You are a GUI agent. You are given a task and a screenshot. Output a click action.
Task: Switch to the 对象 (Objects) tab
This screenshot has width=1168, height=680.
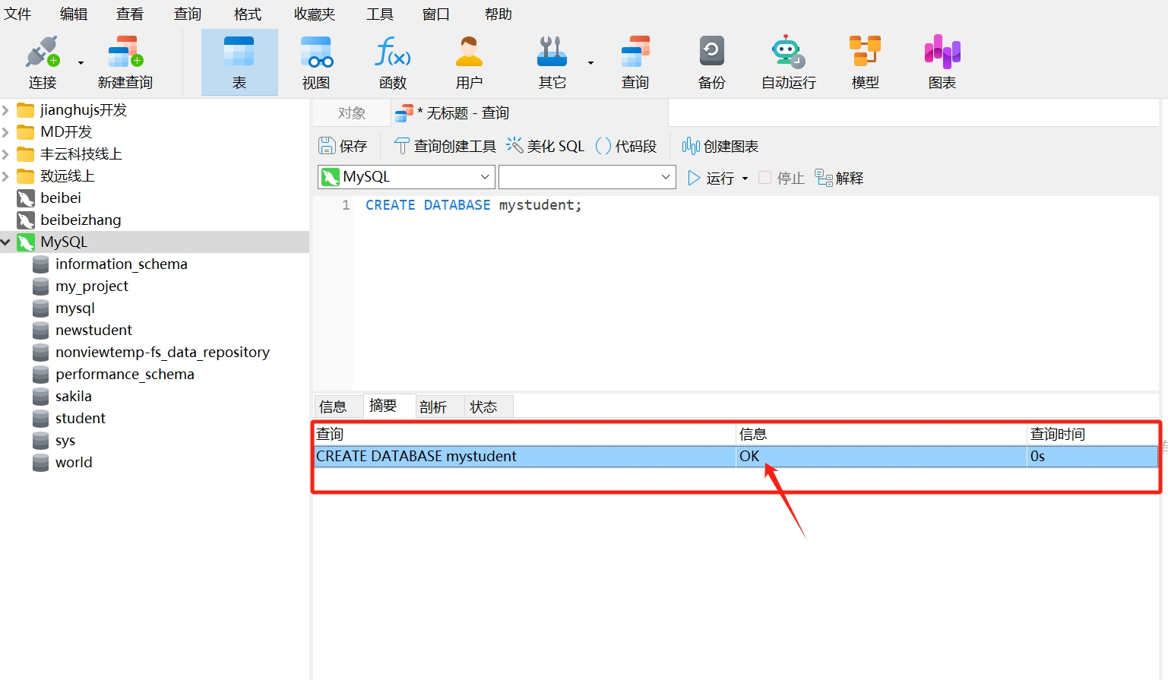pyautogui.click(x=352, y=113)
